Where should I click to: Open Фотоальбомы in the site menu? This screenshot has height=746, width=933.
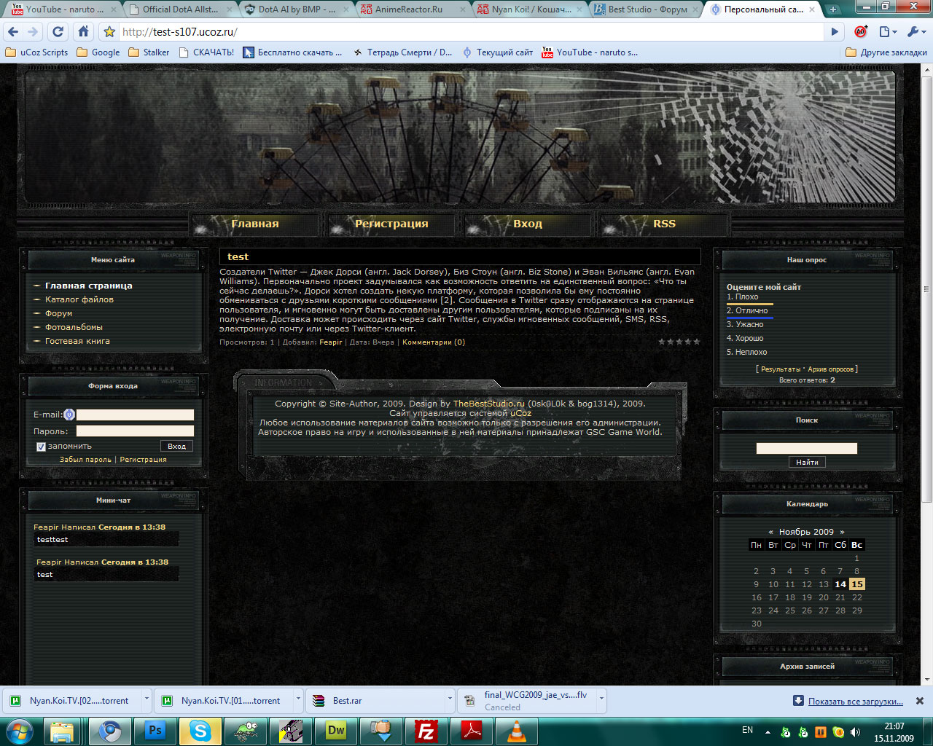(x=74, y=327)
